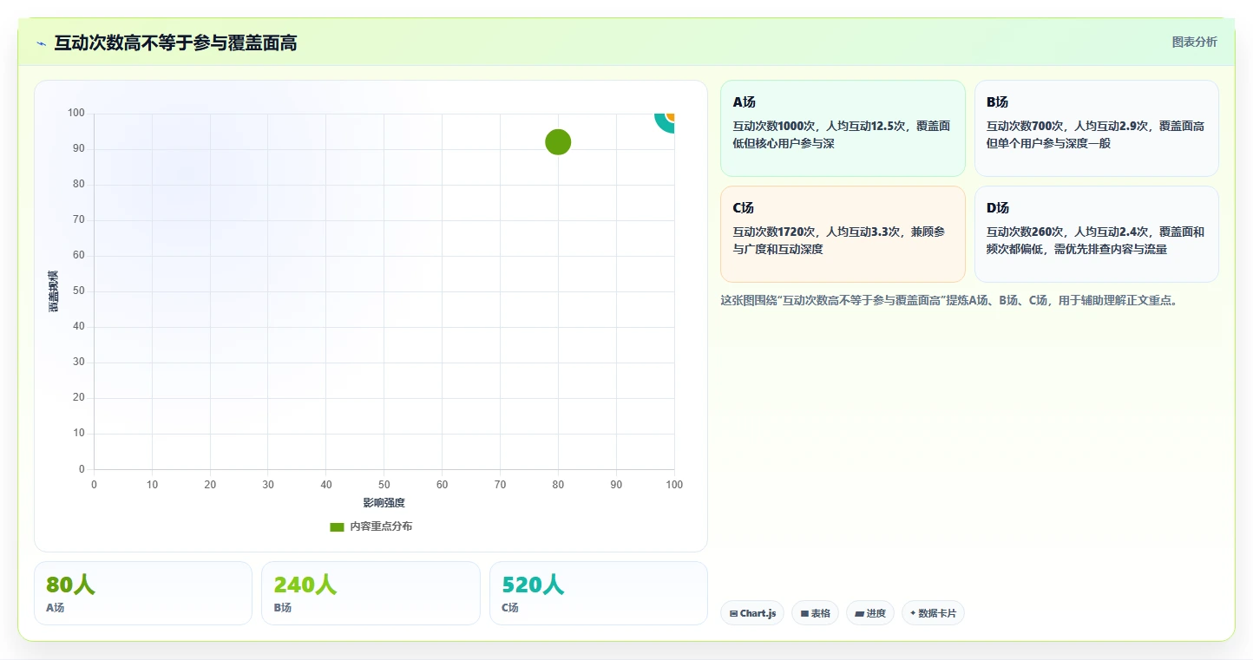The height and width of the screenshot is (660, 1253).
Task: Click the text 互动次数1720次 in C场 card
Action: pyautogui.click(x=775, y=232)
